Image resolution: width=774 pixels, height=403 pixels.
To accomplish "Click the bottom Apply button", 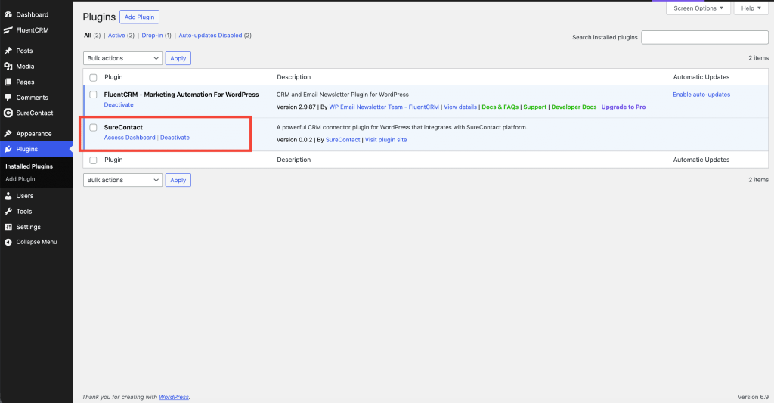I will click(x=178, y=180).
